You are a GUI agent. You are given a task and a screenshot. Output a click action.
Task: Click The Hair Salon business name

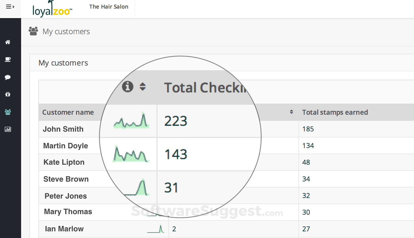(x=109, y=6)
